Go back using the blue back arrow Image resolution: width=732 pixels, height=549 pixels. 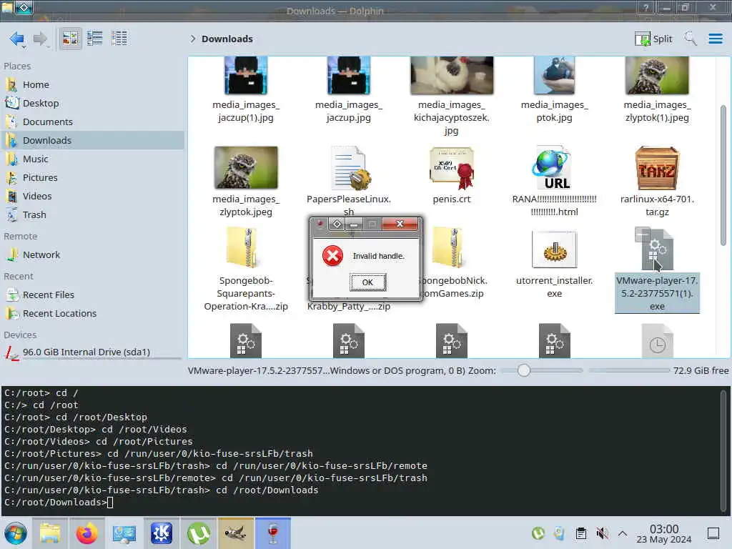17,39
